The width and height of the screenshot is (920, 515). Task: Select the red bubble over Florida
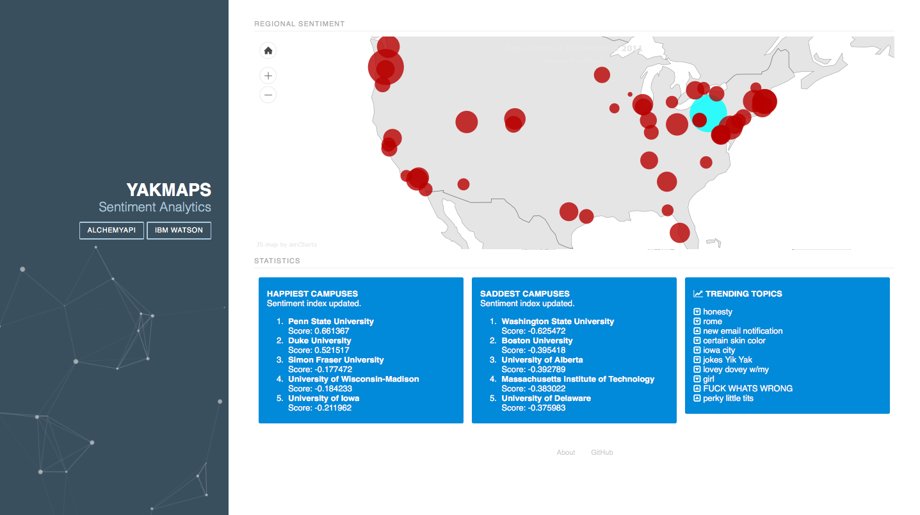pos(680,232)
